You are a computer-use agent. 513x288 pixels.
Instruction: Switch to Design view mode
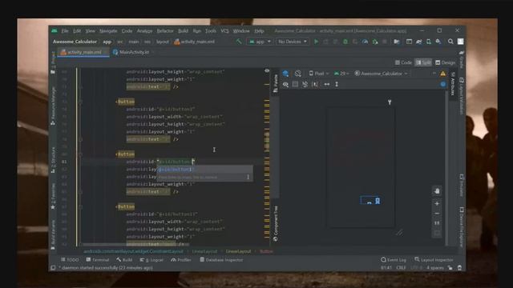pyautogui.click(x=446, y=62)
